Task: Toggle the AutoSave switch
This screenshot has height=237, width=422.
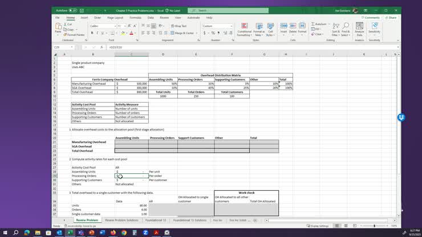Action: coord(73,10)
